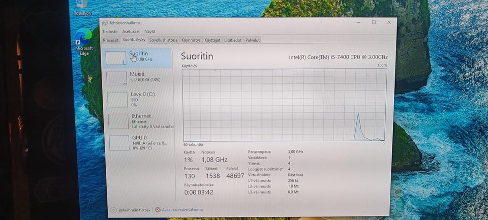Switch to the Käyttäjät tab
Image resolution: width=488 pixels, height=220 pixels.
212,40
